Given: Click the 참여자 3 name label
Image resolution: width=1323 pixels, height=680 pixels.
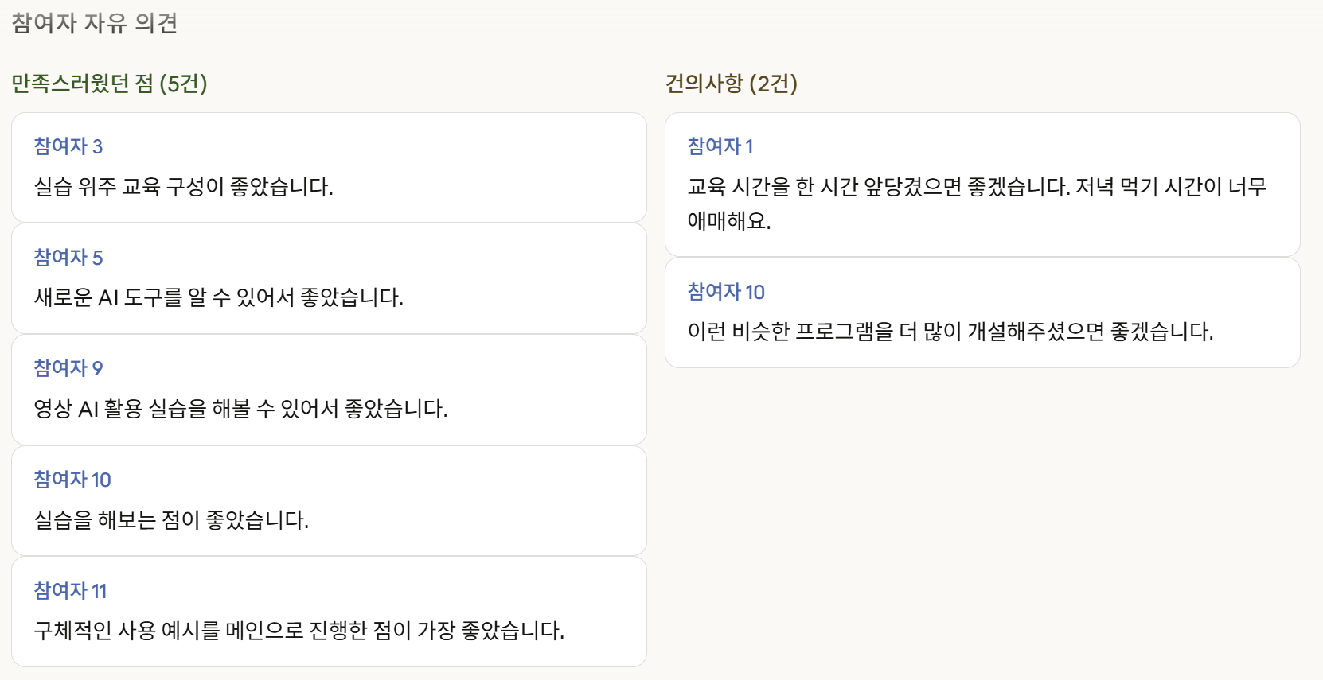Looking at the screenshot, I should point(68,146).
